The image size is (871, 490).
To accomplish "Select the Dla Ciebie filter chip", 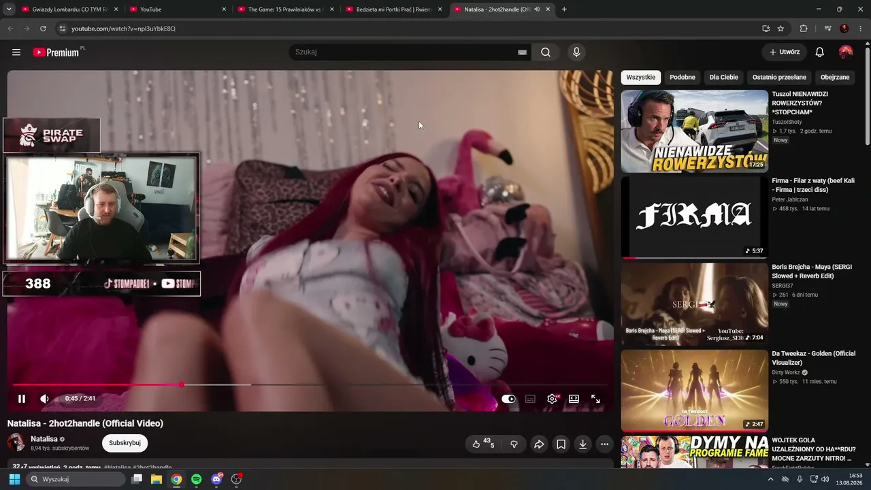I will click(x=723, y=78).
